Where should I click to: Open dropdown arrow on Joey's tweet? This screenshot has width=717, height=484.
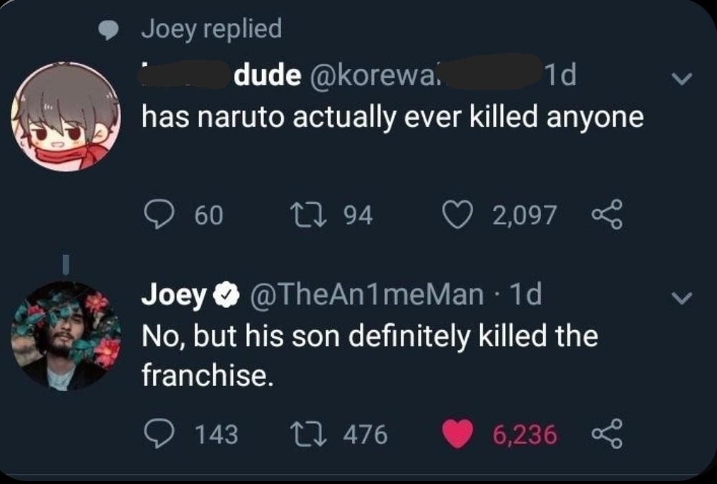click(x=682, y=298)
